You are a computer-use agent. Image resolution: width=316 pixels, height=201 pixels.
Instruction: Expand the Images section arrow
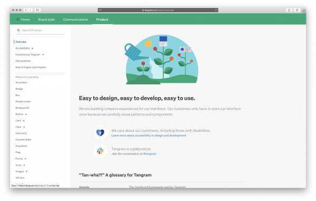(26, 171)
